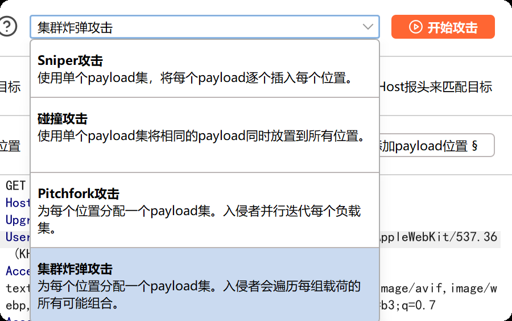Select the Sniper攻击 option
The width and height of the screenshot is (512, 321).
pos(204,68)
